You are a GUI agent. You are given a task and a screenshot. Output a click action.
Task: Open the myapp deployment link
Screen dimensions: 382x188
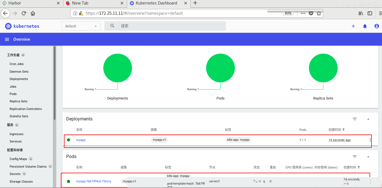(x=81, y=140)
